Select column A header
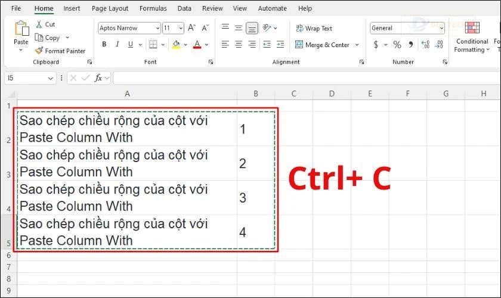Image resolution: width=501 pixels, height=298 pixels. (127, 94)
